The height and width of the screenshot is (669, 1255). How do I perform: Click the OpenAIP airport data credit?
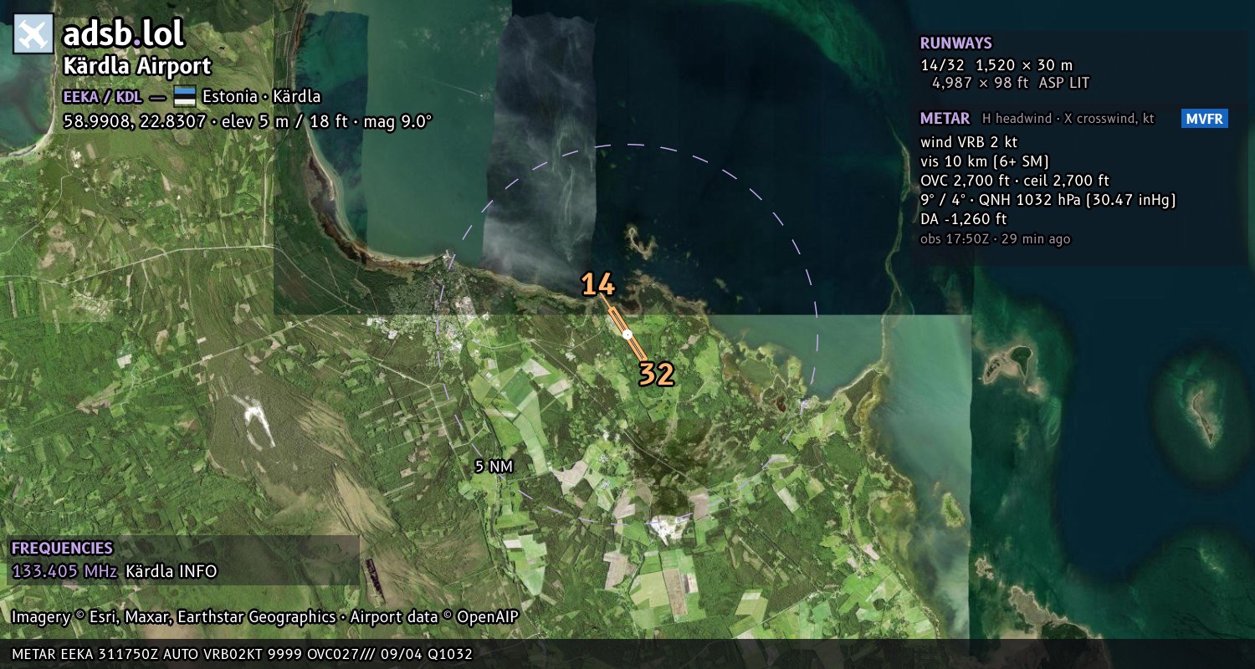434,617
